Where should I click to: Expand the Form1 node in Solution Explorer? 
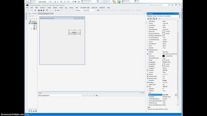(x=32, y=29)
